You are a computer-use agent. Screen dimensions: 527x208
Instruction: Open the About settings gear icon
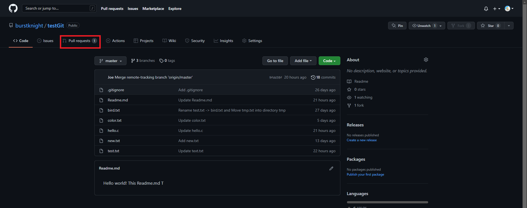[426, 60]
